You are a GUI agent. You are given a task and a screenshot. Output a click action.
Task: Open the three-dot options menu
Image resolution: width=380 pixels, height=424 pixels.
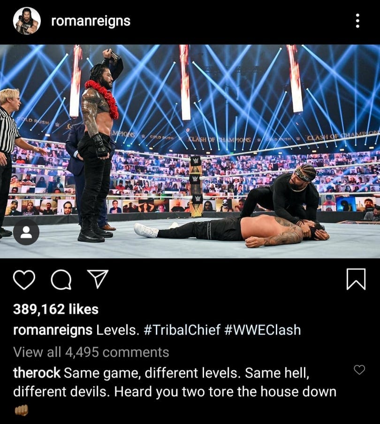click(357, 21)
